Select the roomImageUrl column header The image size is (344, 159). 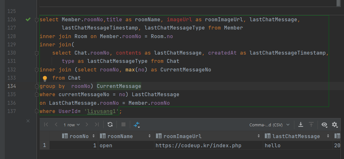[208, 136]
